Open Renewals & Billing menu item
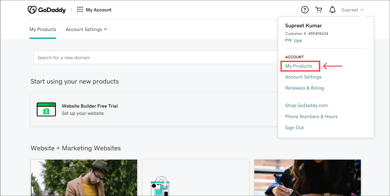Viewport: 390px width, 196px height. [305, 88]
